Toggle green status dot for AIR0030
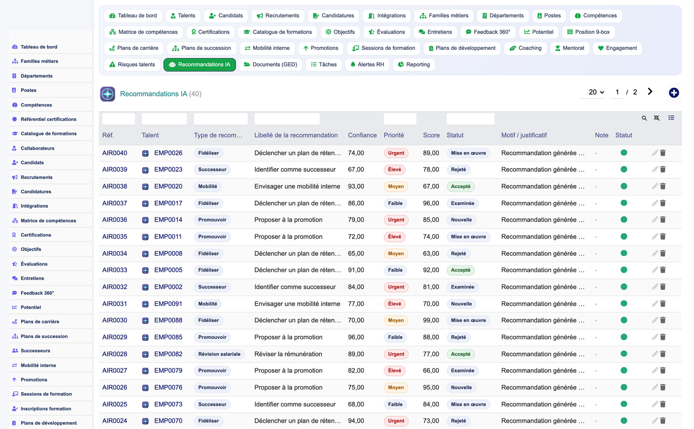Screen dimensions: 694x429 pos(624,320)
